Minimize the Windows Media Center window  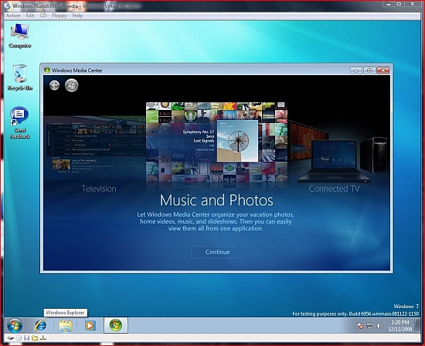click(356, 70)
